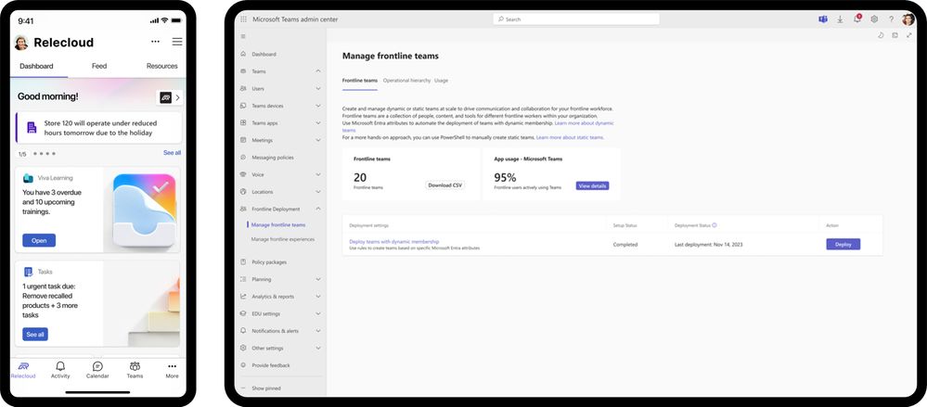Open the app launcher waffle icon
The image size is (927, 407).
tap(243, 19)
